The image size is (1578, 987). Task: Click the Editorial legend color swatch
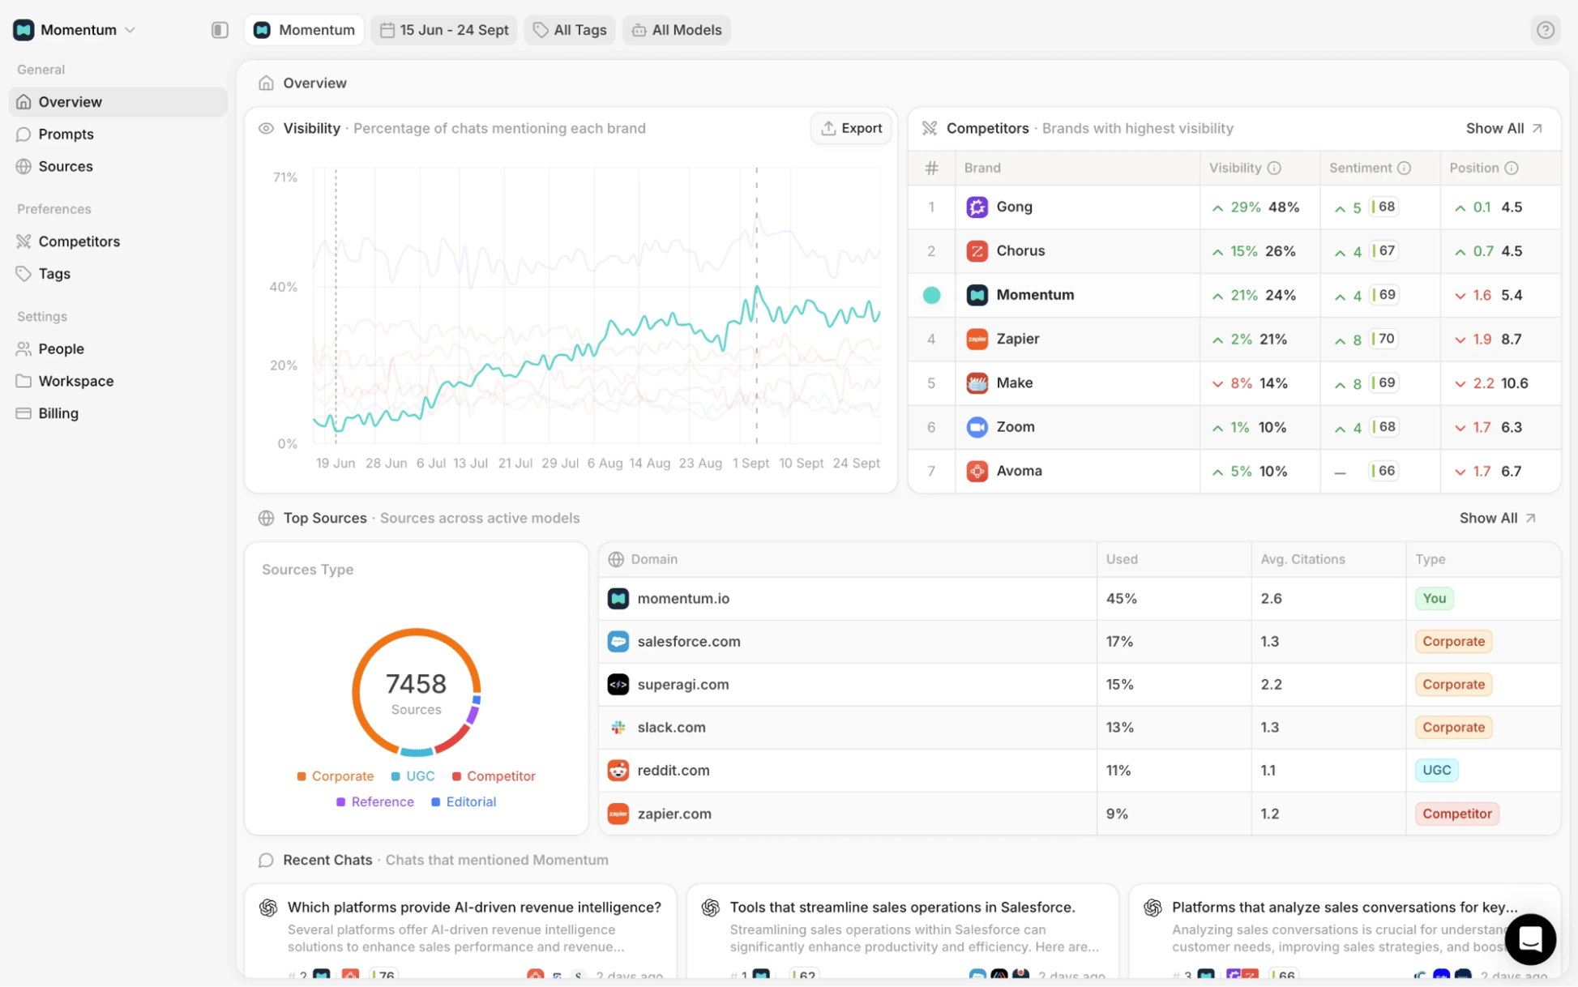click(435, 802)
